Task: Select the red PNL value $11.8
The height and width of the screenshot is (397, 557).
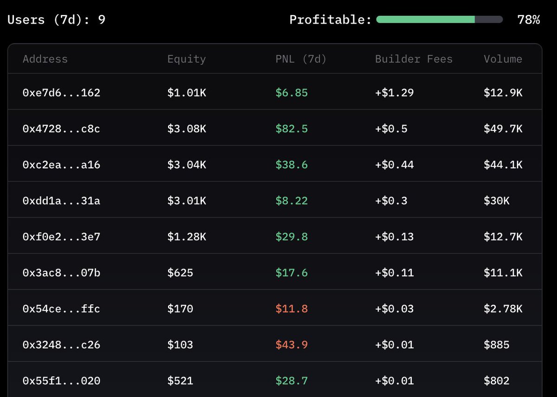Action: pyautogui.click(x=291, y=309)
